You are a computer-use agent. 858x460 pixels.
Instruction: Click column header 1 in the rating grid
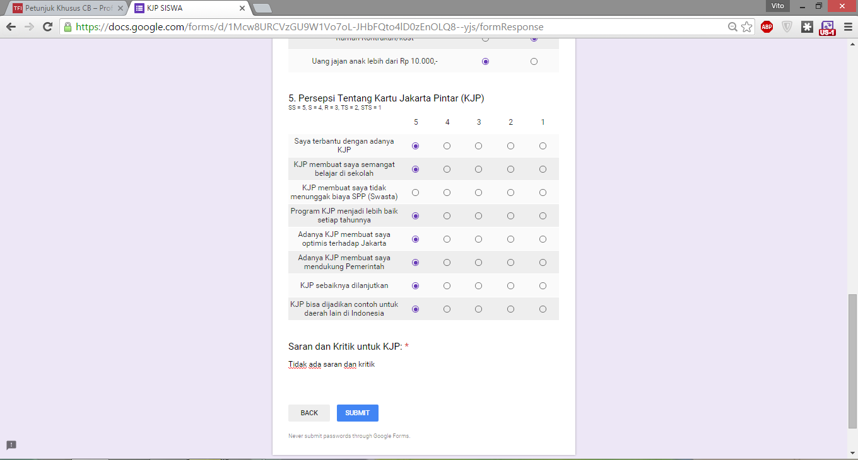[x=543, y=122]
